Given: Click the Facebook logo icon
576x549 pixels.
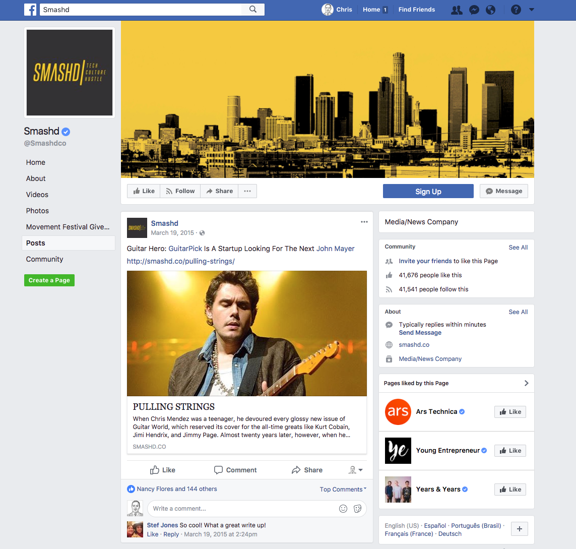Looking at the screenshot, I should coord(30,10).
